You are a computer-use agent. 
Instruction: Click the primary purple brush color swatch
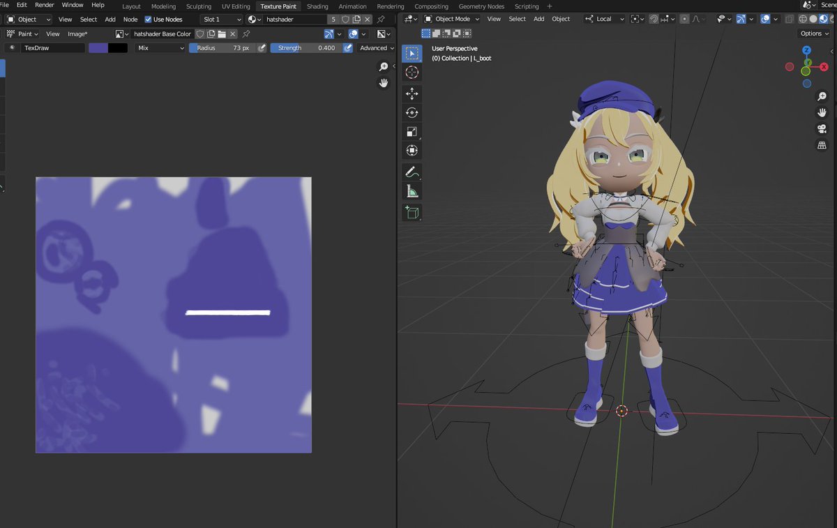(x=98, y=48)
